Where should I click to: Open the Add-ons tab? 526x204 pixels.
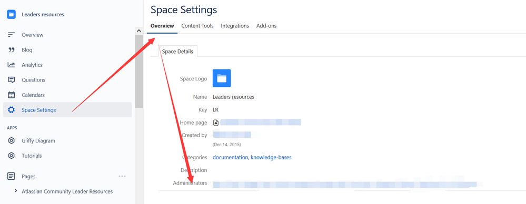click(x=266, y=26)
